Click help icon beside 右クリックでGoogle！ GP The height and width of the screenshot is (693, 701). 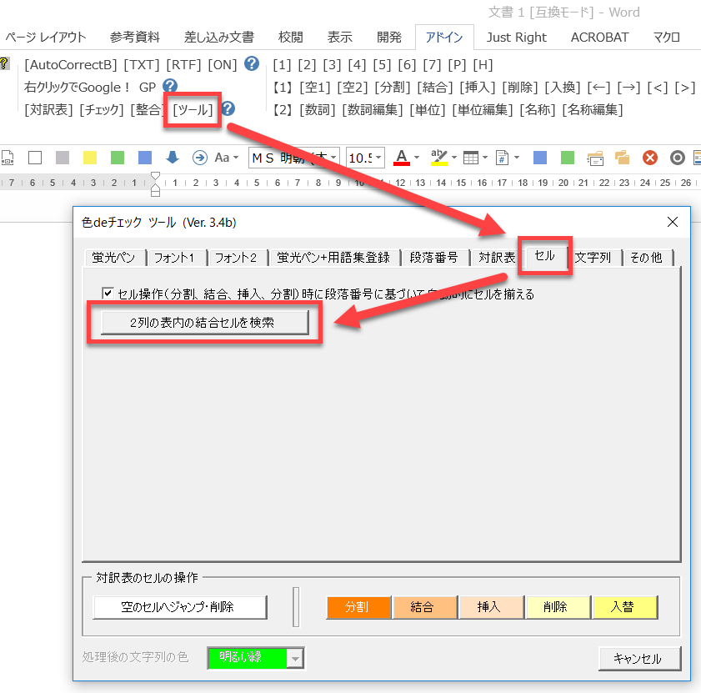click(170, 86)
